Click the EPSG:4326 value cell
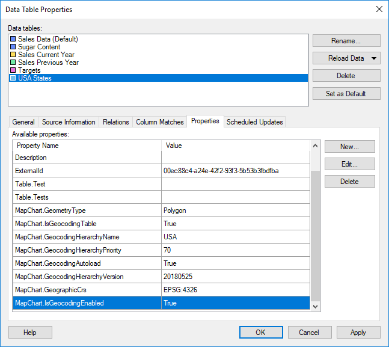389x347 pixels. click(x=236, y=290)
